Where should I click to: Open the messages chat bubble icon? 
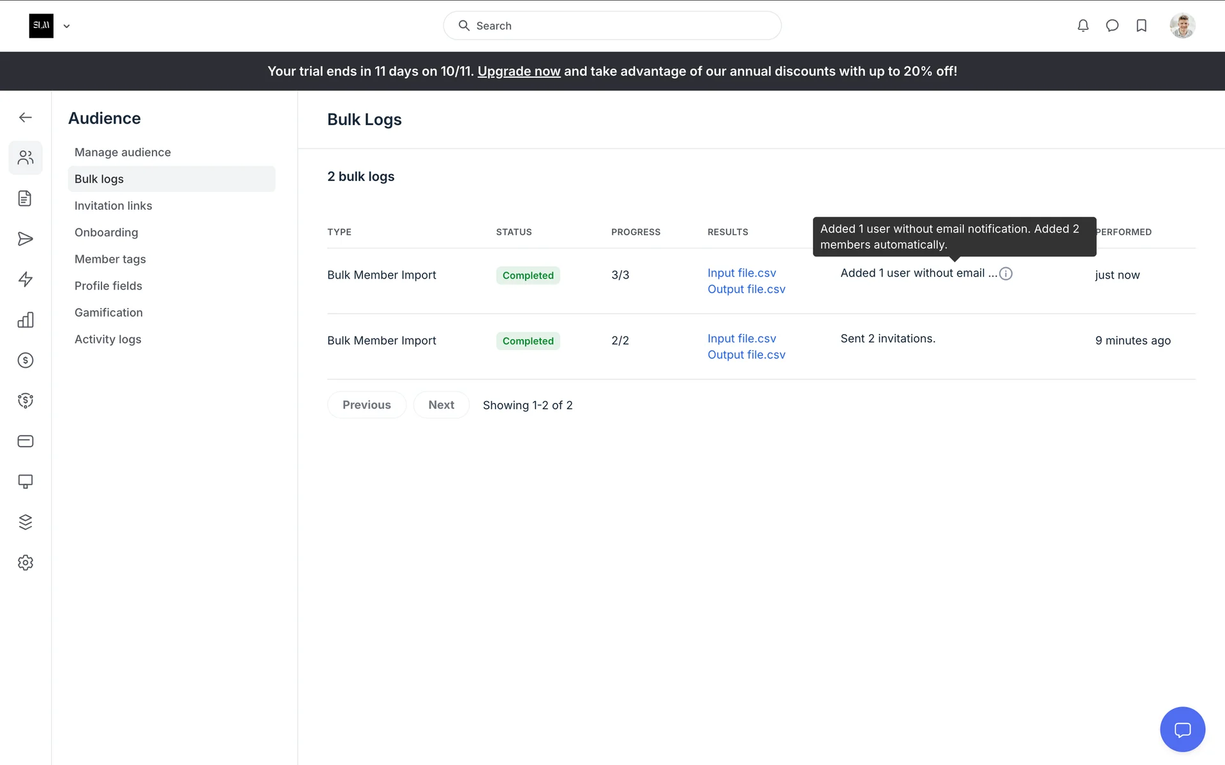coord(1112,25)
